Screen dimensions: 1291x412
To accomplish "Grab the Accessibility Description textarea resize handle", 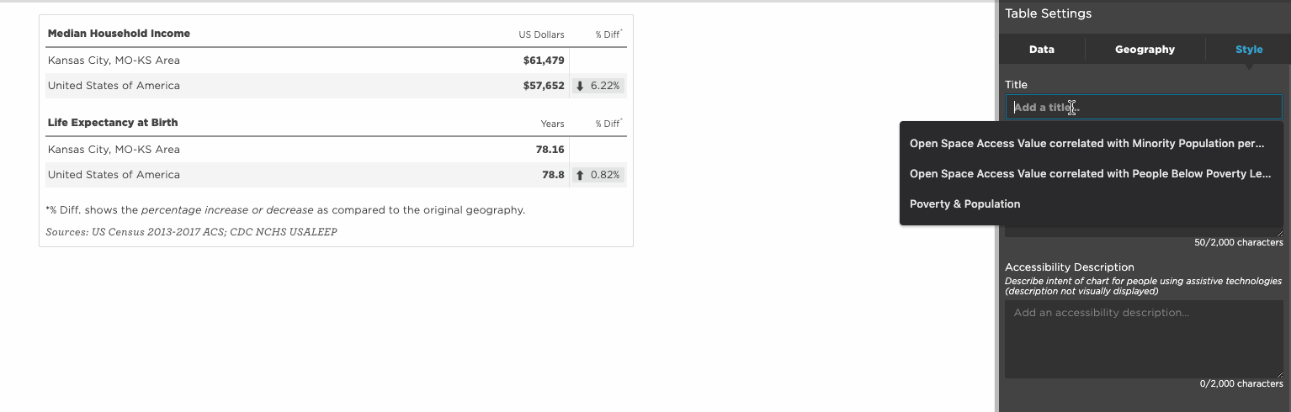I will click(x=1279, y=374).
